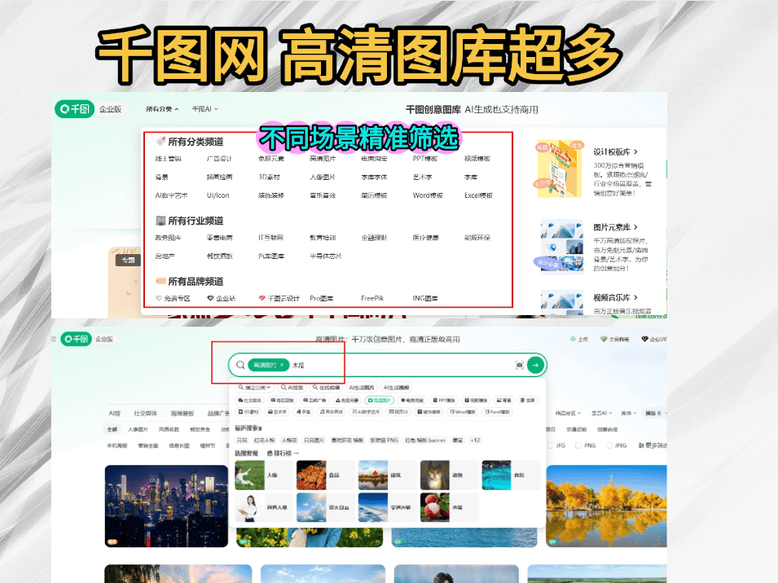This screenshot has width=778, height=583.
Task: Open the 免费专区 heart icon link
Action: tap(160, 299)
